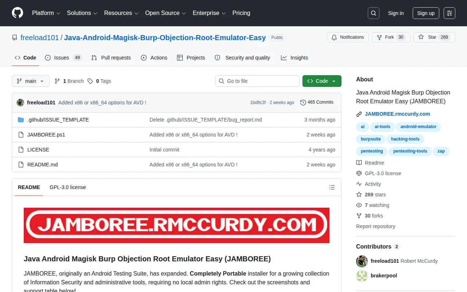Click the branch icon beside 1 Branch

[57, 81]
